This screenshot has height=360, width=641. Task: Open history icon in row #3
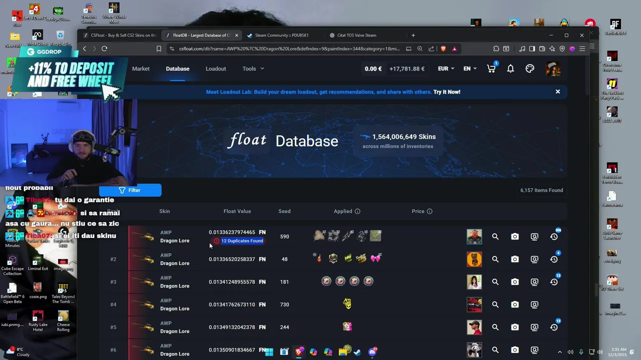[554, 282]
